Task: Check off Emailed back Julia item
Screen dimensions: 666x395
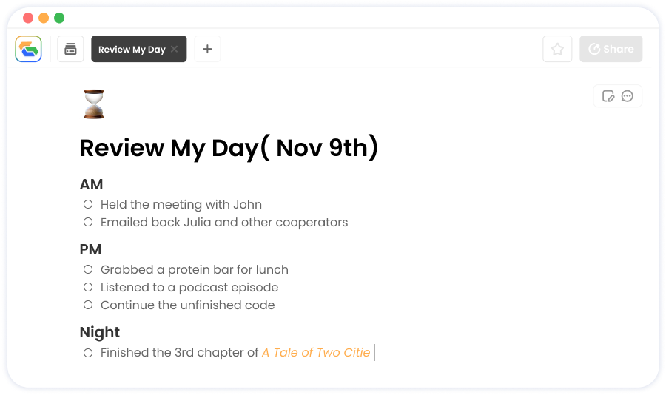Action: tap(88, 222)
